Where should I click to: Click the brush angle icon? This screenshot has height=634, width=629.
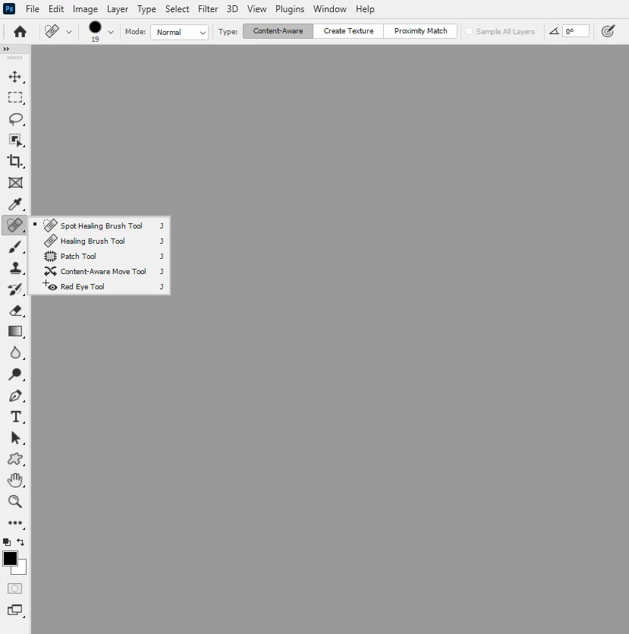554,31
